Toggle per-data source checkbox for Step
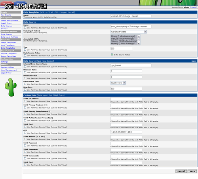This screenshot has height=179, width=198. 25,50
